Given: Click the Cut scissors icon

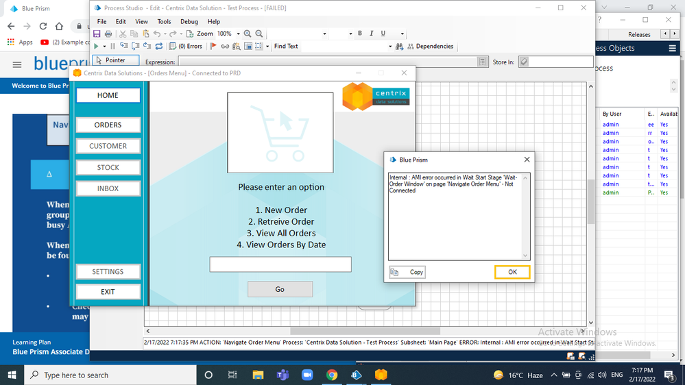Looking at the screenshot, I should [123, 34].
